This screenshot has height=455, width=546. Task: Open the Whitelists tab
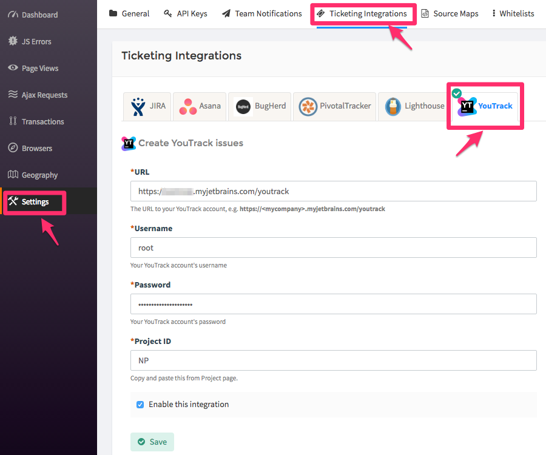point(513,13)
